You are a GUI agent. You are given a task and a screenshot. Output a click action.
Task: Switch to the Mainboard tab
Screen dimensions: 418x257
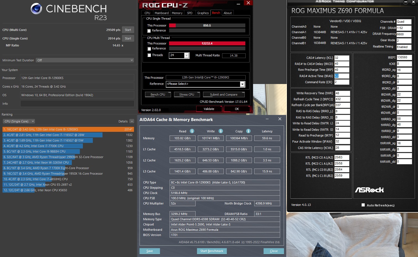click(x=162, y=13)
